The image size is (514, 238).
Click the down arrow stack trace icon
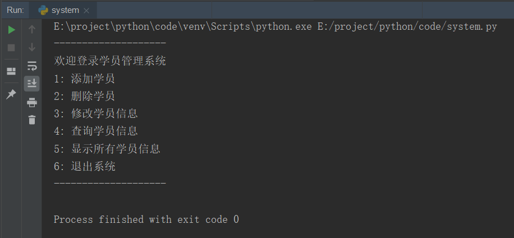coord(32,48)
